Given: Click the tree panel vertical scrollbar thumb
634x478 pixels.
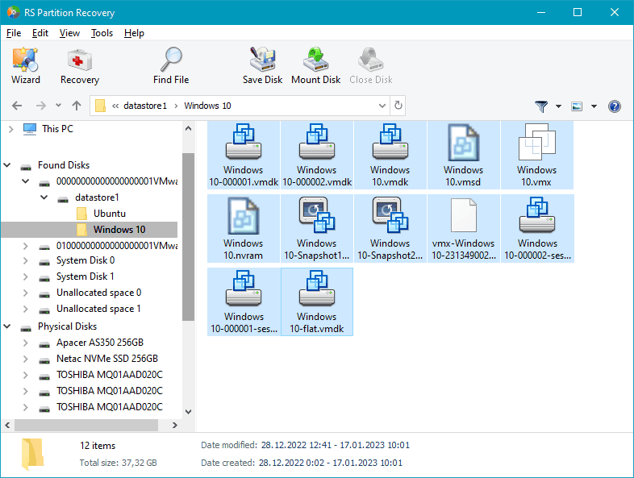Looking at the screenshot, I should (x=188, y=237).
